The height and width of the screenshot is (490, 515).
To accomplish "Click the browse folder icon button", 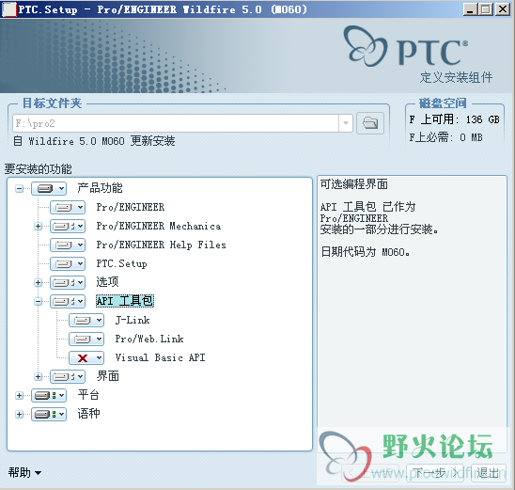I will click(370, 123).
